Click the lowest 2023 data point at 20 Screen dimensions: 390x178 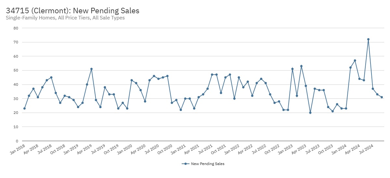tap(310, 113)
